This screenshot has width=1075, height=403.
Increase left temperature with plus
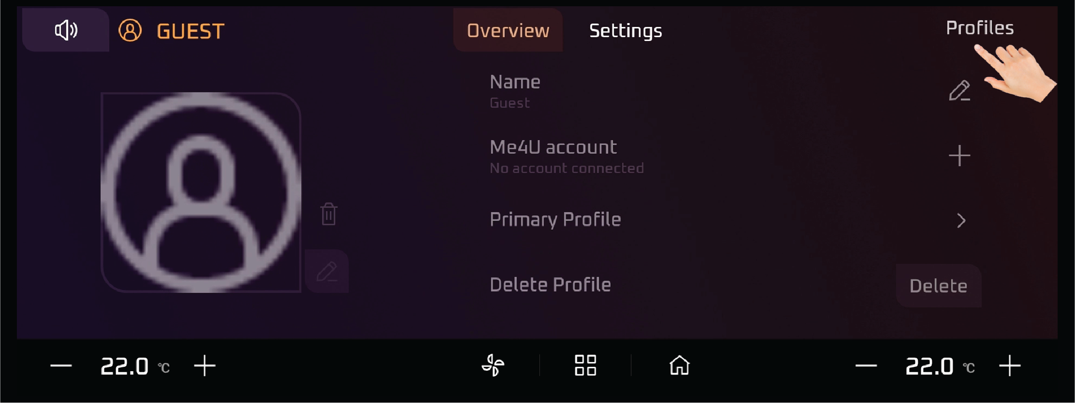pyautogui.click(x=204, y=365)
